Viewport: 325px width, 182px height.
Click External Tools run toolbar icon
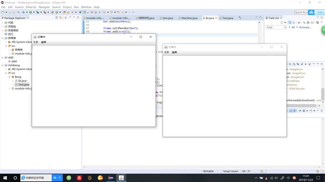point(45,12)
